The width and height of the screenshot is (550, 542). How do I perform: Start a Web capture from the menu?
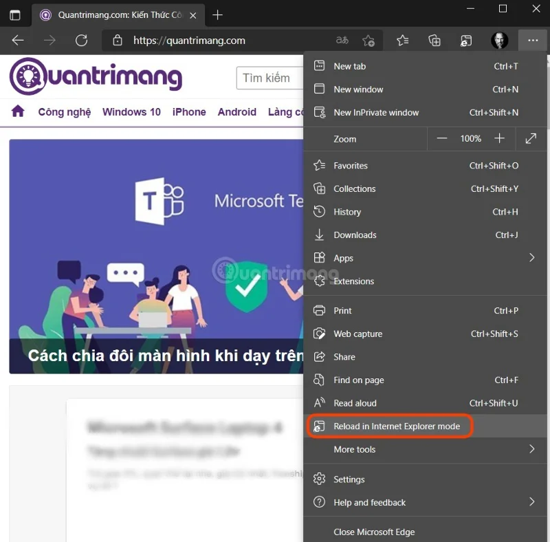357,334
